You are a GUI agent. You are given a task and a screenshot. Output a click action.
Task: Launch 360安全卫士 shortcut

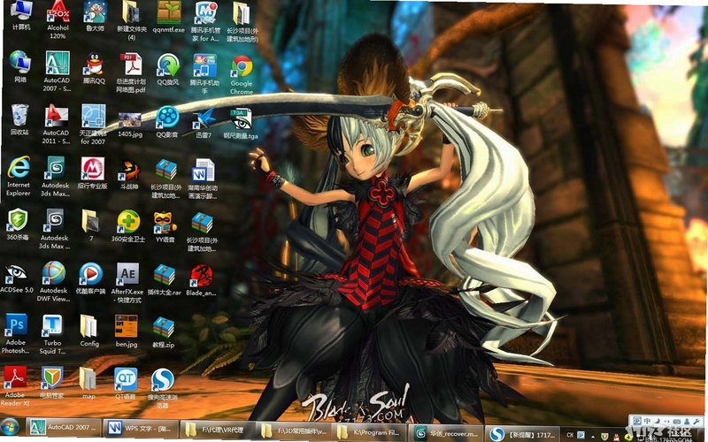click(128, 225)
